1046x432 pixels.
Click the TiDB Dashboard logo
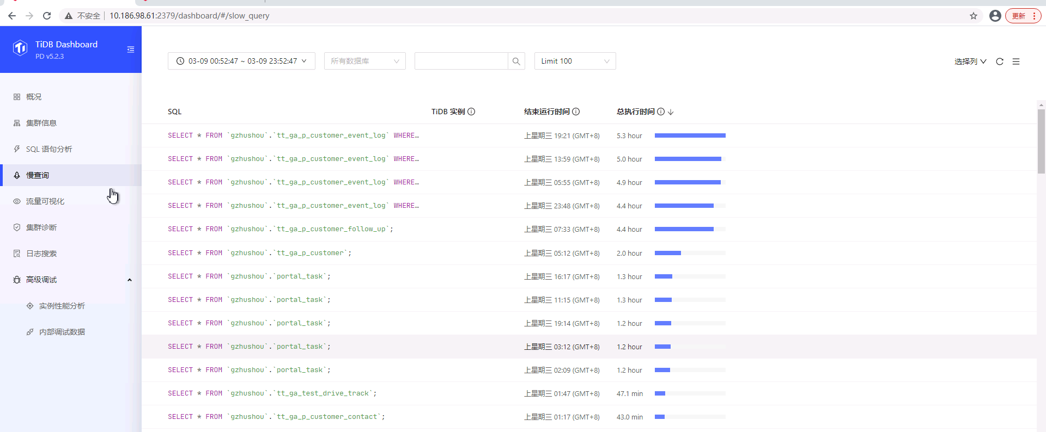(20, 48)
